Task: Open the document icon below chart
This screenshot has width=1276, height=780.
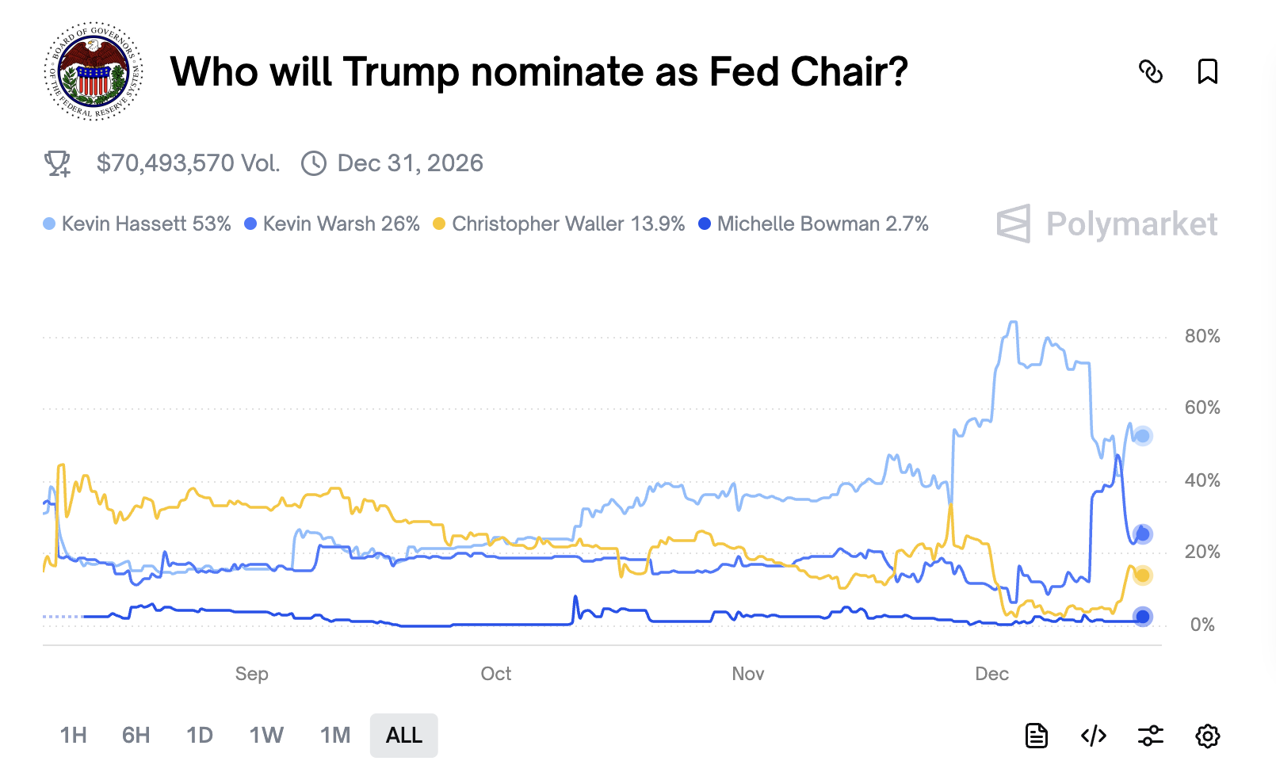Action: point(1037,736)
